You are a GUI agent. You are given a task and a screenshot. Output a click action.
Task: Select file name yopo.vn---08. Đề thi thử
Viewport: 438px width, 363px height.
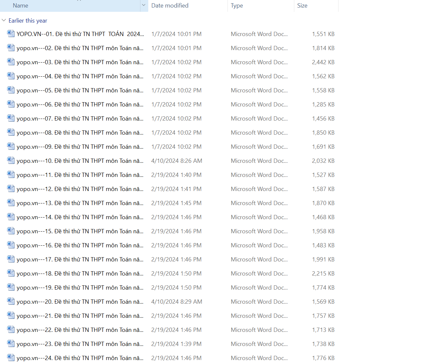coord(80,133)
